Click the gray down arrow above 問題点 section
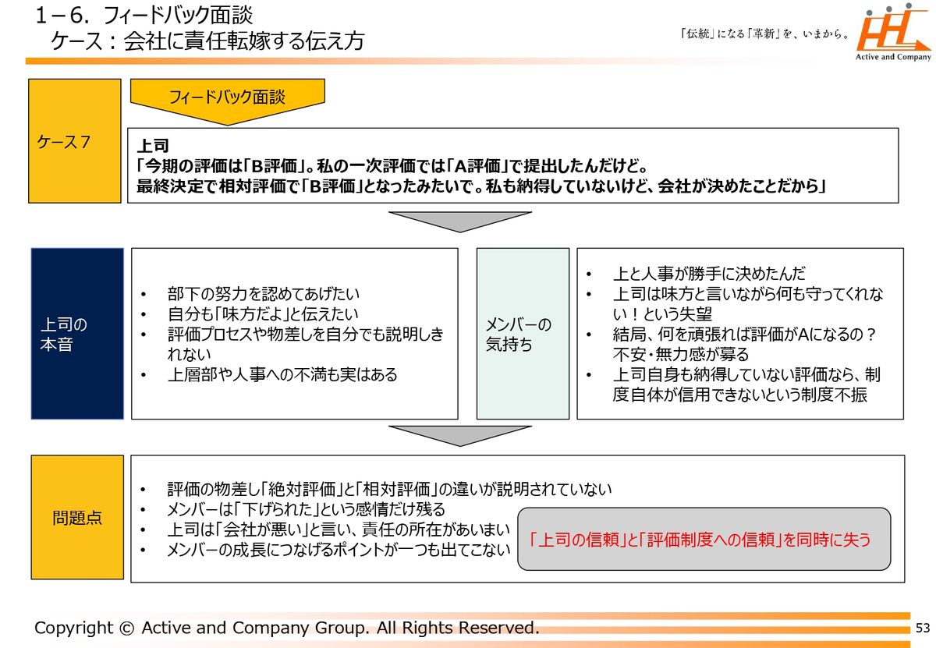The image size is (936, 648). tap(459, 435)
